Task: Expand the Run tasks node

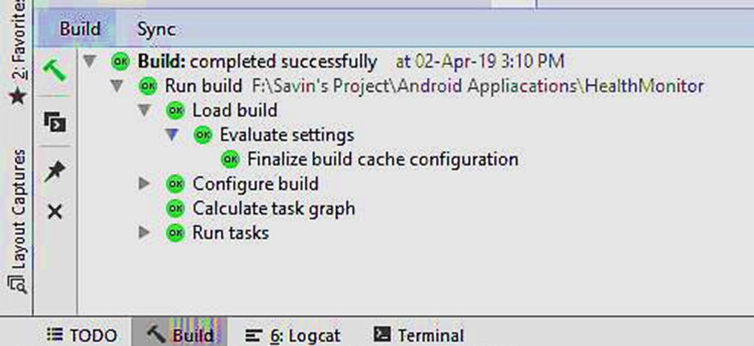Action: tap(144, 233)
